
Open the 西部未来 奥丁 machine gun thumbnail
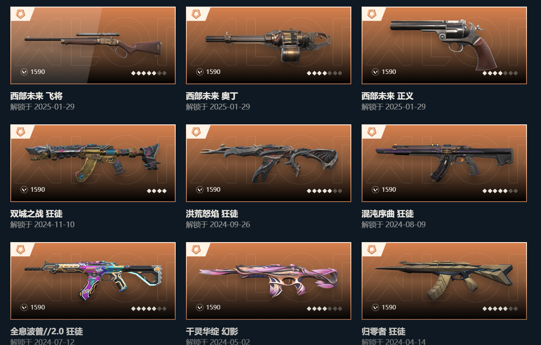click(269, 45)
